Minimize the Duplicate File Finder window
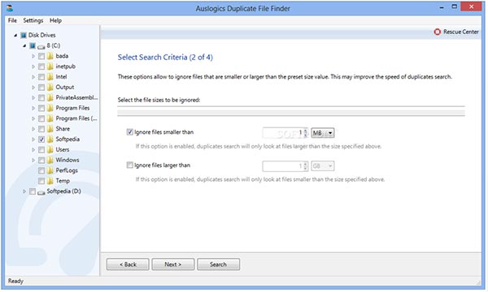The width and height of the screenshot is (488, 292). (x=442, y=7)
